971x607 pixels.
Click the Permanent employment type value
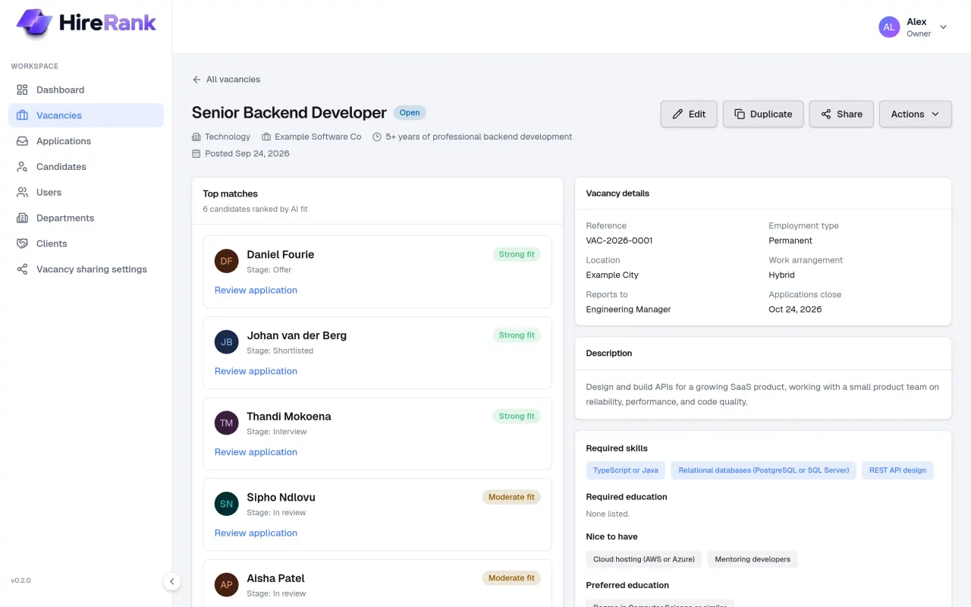click(x=790, y=241)
